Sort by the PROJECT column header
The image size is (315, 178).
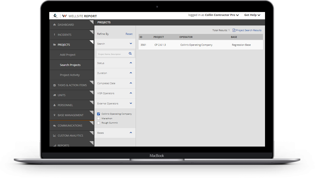click(x=159, y=37)
